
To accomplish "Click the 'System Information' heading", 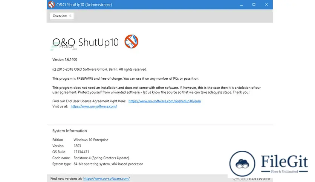I will pyautogui.click(x=69, y=131).
